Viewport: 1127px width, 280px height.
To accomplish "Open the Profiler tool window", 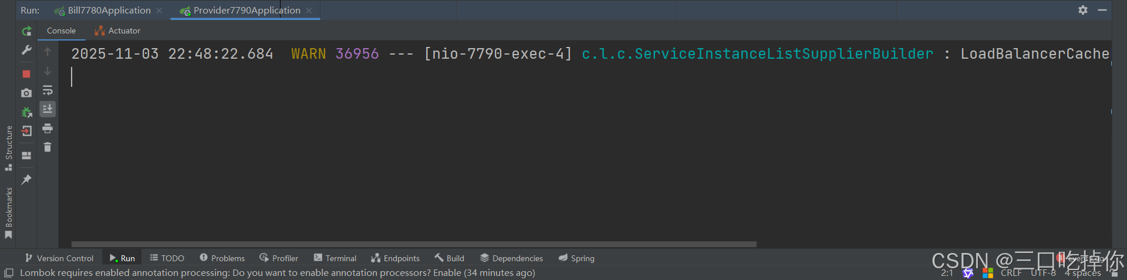I will coord(279,258).
